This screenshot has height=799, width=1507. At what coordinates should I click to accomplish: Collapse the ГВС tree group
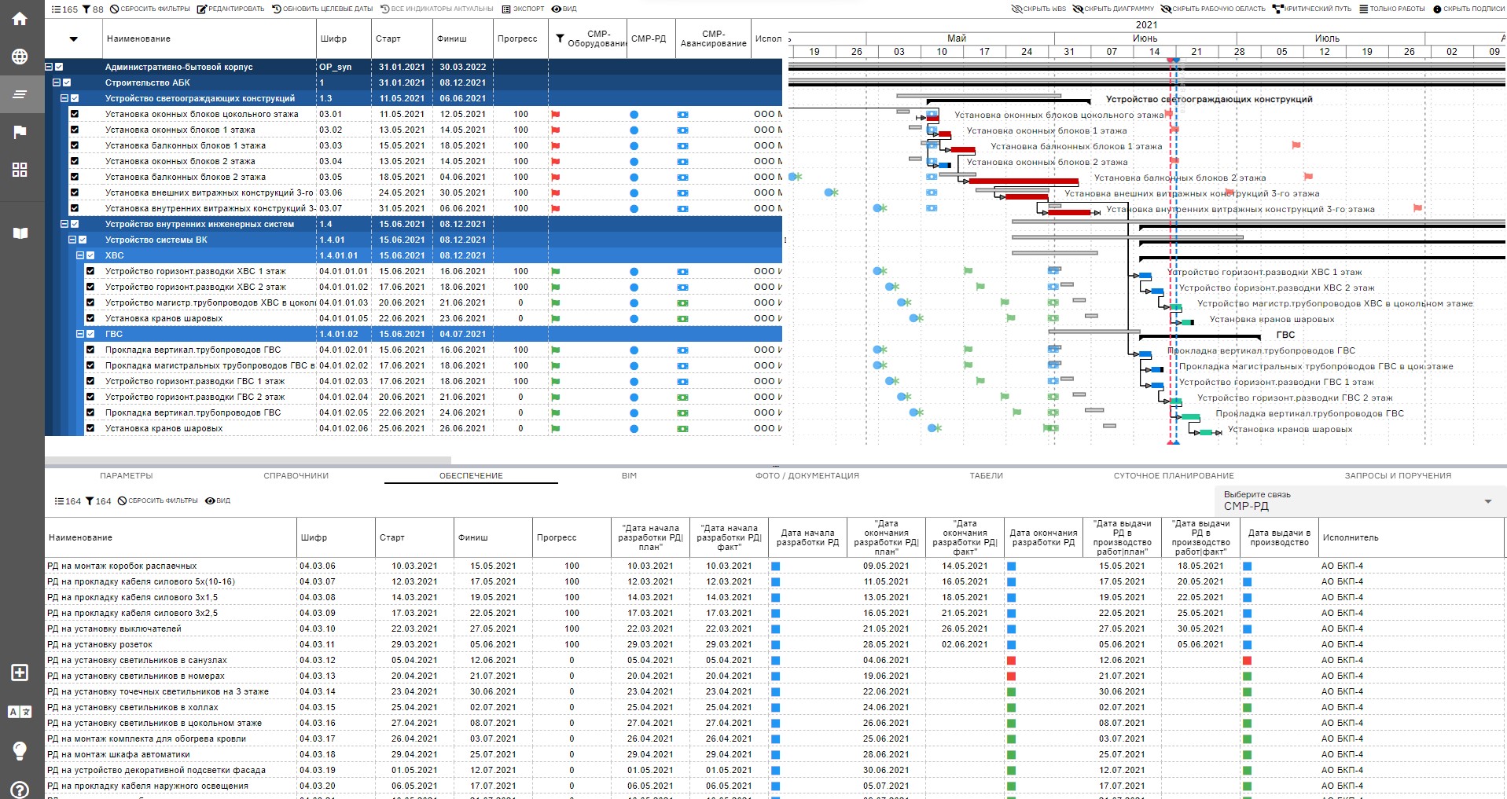[x=80, y=334]
